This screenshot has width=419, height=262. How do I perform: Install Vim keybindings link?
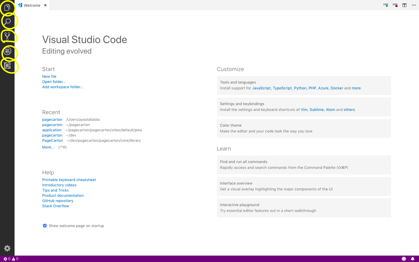coord(304,110)
